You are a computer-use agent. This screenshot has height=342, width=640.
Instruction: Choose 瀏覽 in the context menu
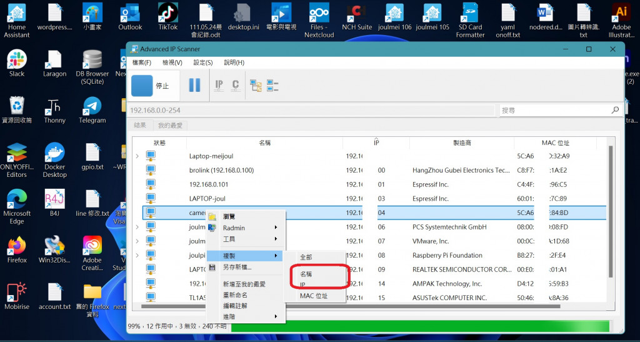point(246,216)
